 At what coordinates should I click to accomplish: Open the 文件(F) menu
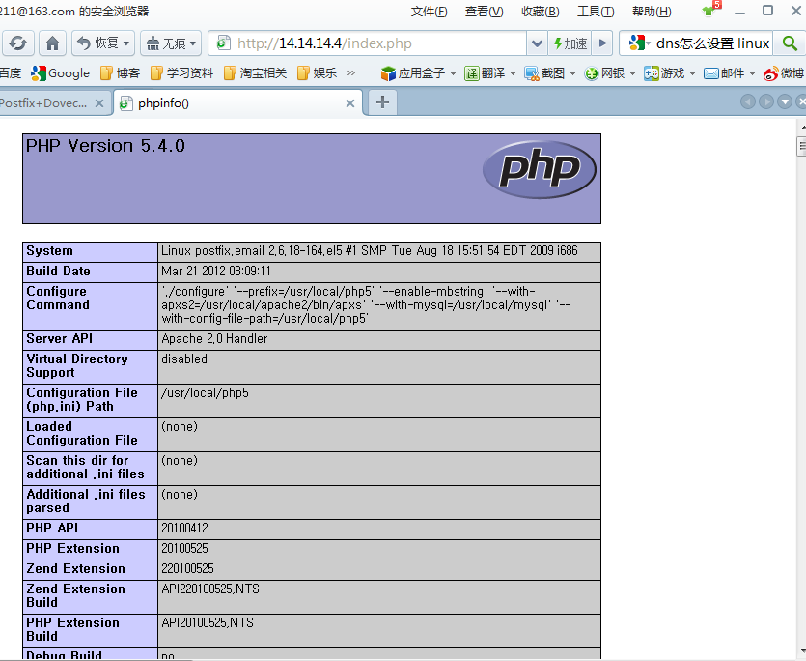429,12
